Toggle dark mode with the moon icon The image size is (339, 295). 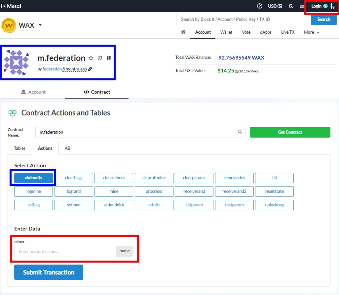[291, 6]
